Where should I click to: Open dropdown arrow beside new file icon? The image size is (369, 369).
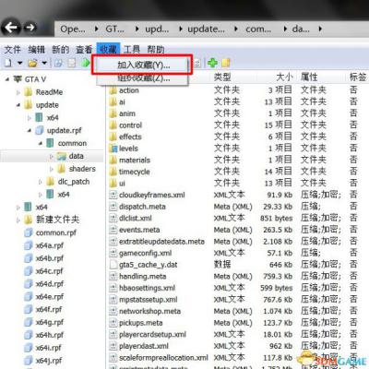pos(19,63)
